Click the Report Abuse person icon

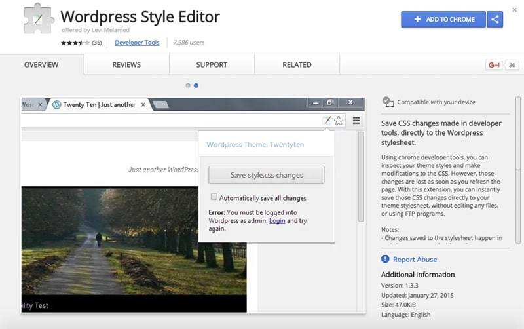pyautogui.click(x=386, y=260)
